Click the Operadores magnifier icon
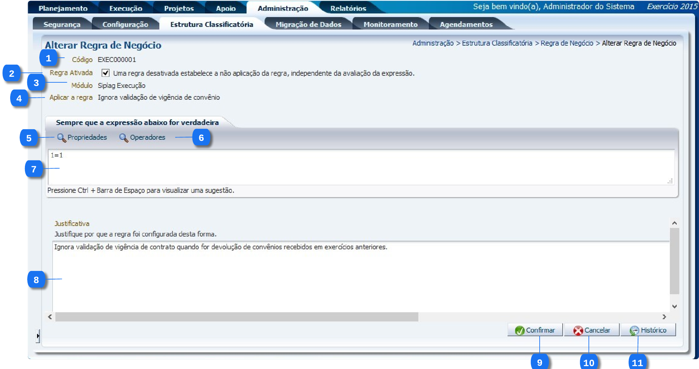Image resolution: width=699 pixels, height=369 pixels. click(124, 138)
